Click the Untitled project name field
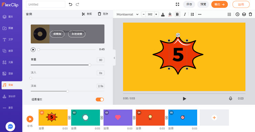Screen dimensions: 255x132 (45, 4)
